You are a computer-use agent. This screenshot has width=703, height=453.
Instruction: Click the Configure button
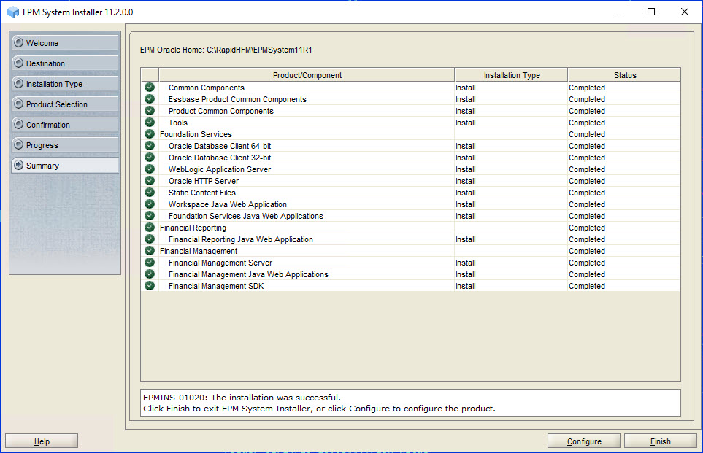point(584,441)
